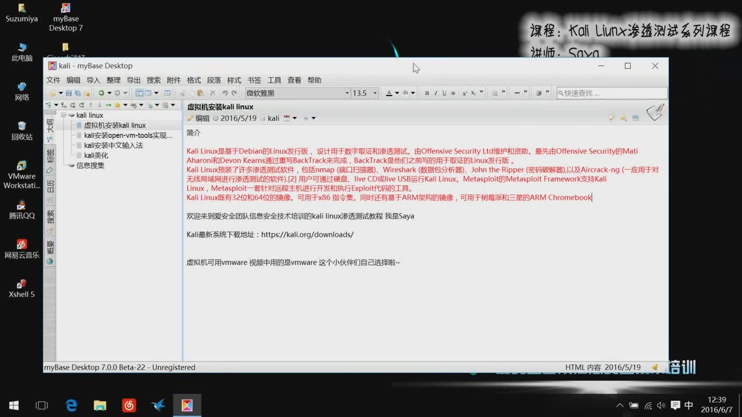Click the star bookmark icon in the tree toolbar
The height and width of the screenshot is (417, 742).
(x=118, y=105)
